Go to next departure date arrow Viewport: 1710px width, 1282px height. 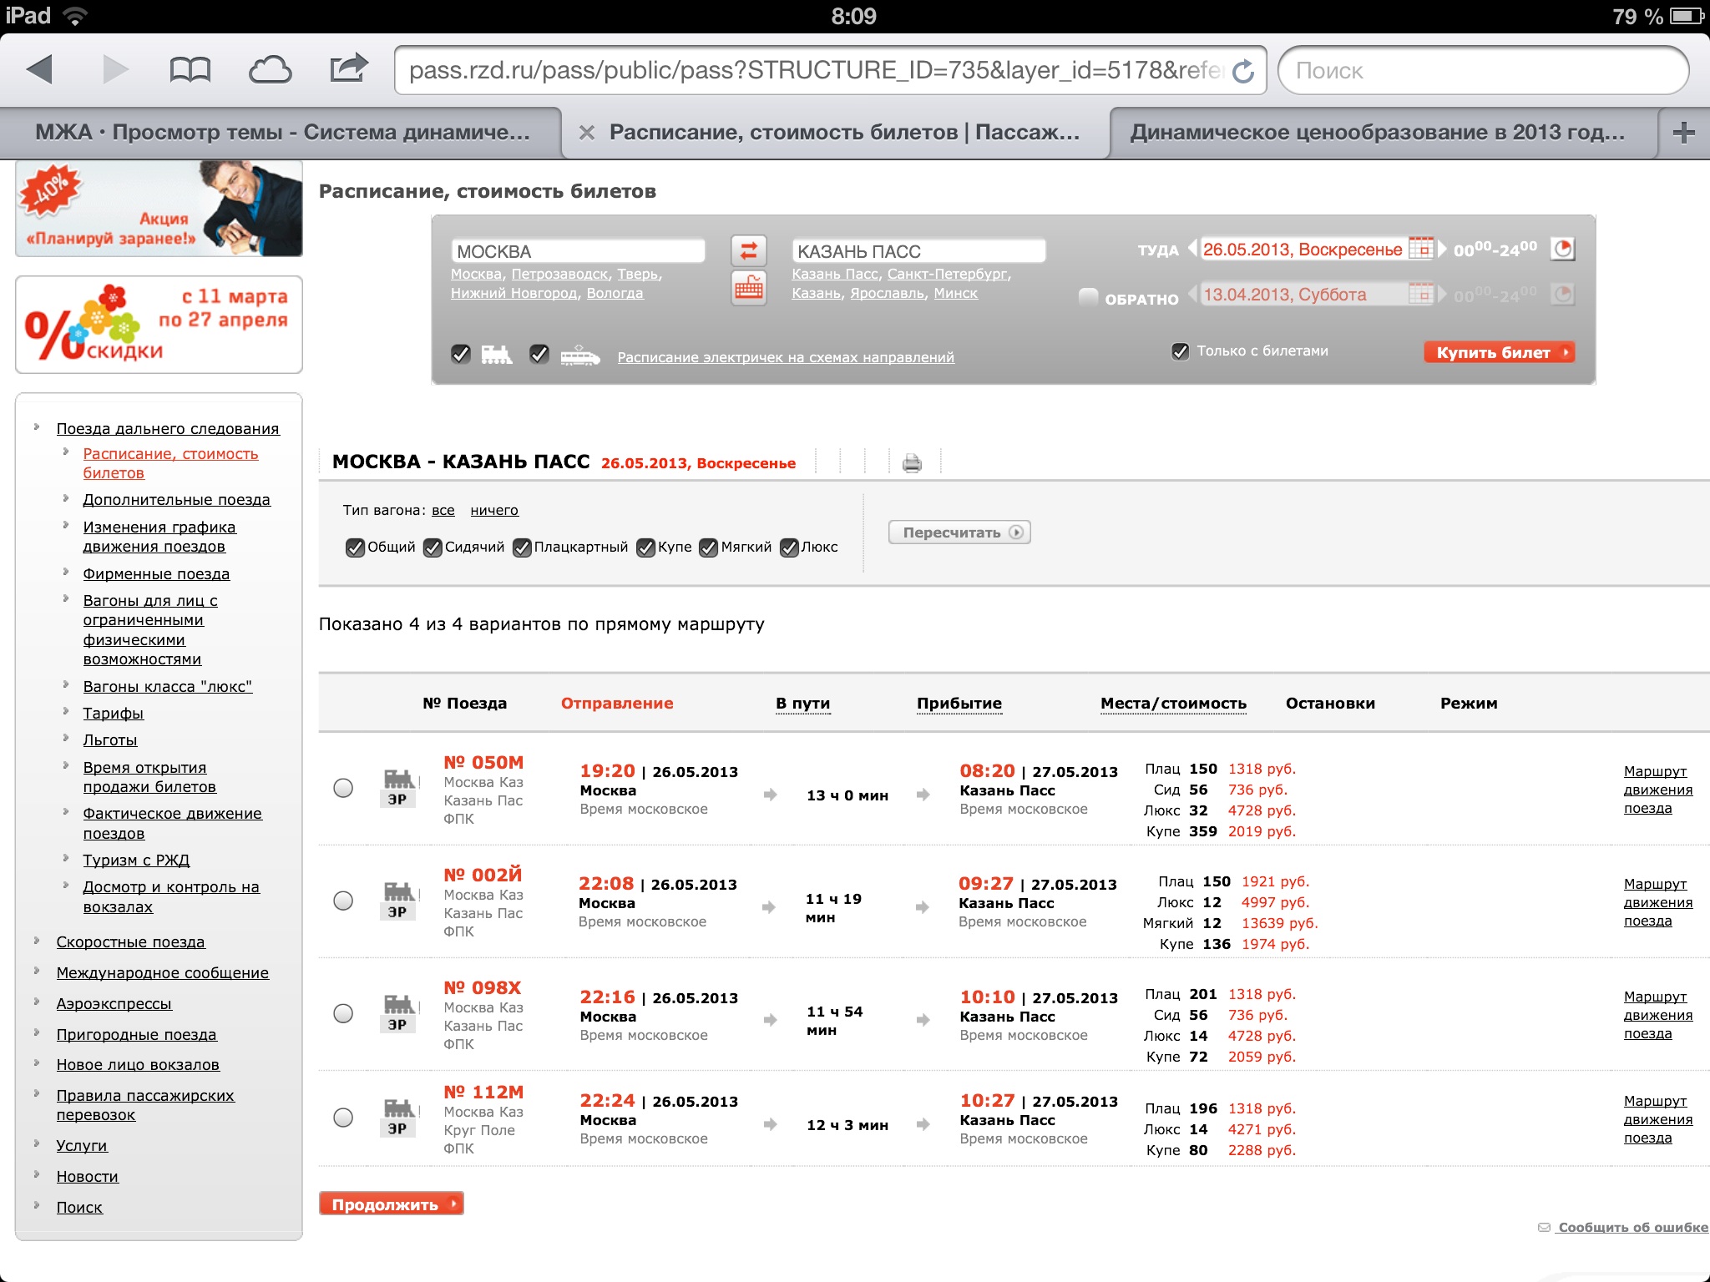point(1442,249)
